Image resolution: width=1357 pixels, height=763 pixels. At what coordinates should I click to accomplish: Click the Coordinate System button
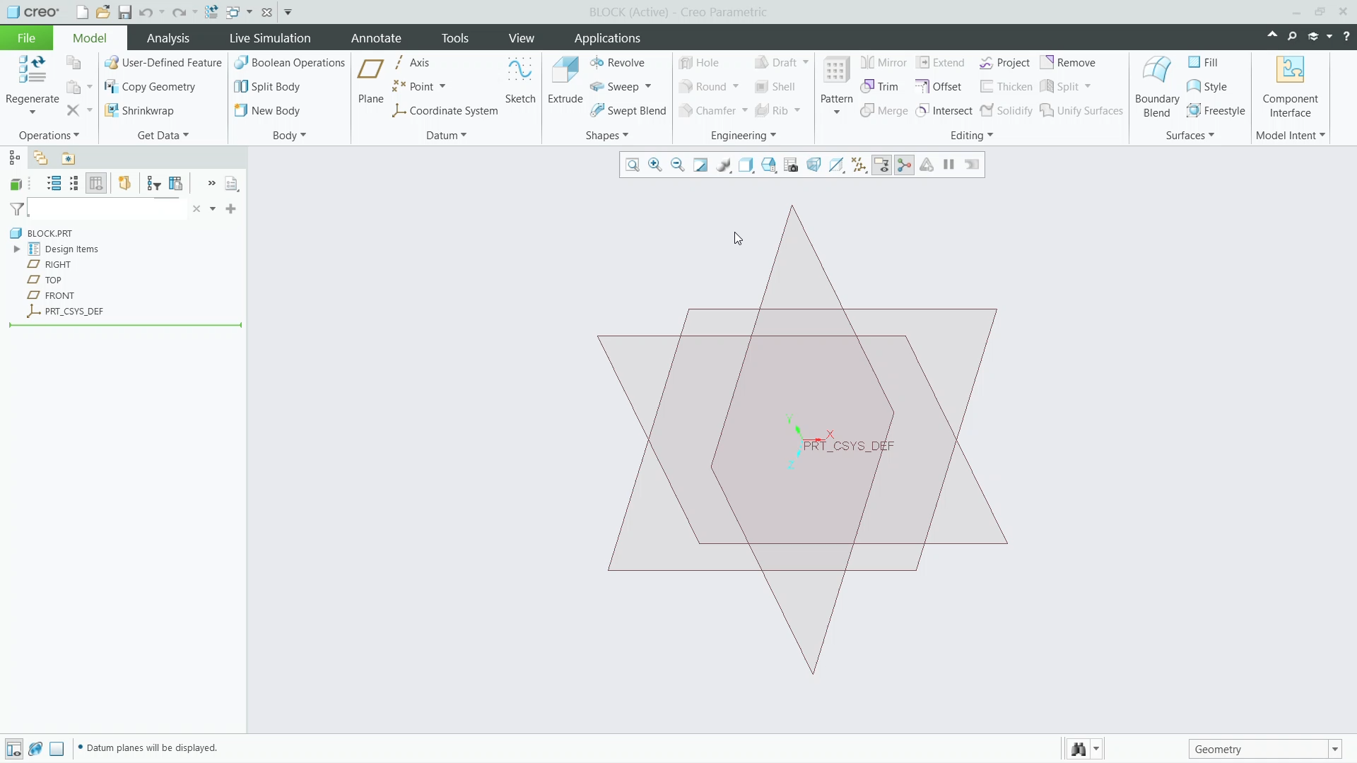click(445, 111)
